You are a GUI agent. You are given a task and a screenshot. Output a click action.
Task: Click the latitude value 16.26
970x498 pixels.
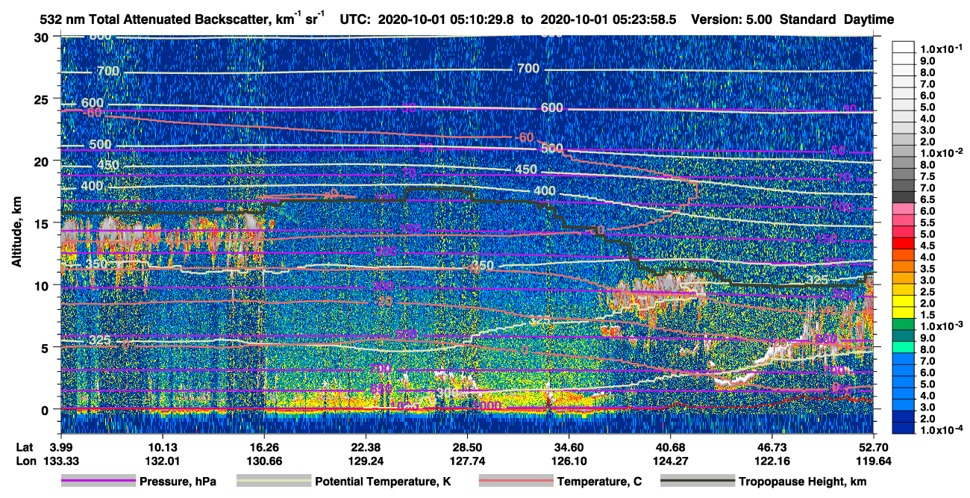[263, 446]
